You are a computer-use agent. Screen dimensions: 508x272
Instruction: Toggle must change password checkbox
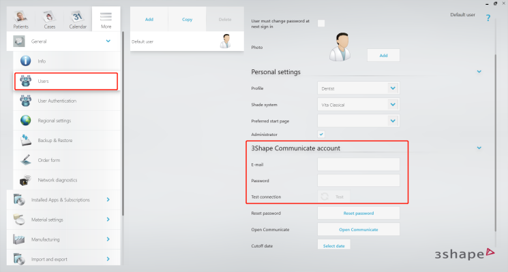(x=321, y=23)
